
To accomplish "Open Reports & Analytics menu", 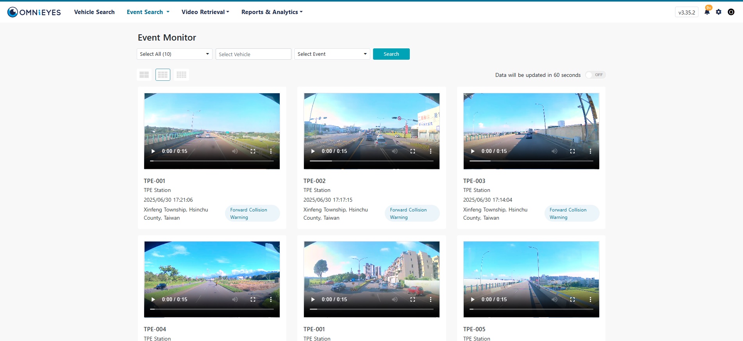I will [x=271, y=12].
